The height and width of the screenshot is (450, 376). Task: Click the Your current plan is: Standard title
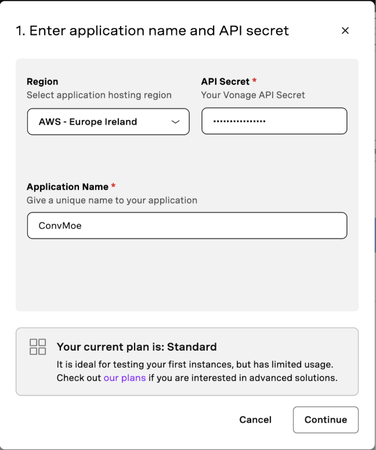coord(136,347)
